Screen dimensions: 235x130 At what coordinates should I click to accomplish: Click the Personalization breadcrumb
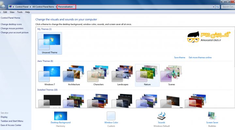coord(65,7)
